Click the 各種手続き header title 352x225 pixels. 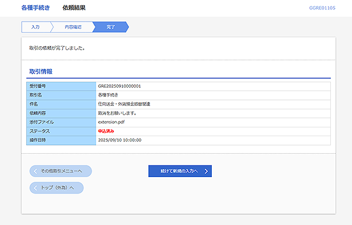pyautogui.click(x=35, y=8)
